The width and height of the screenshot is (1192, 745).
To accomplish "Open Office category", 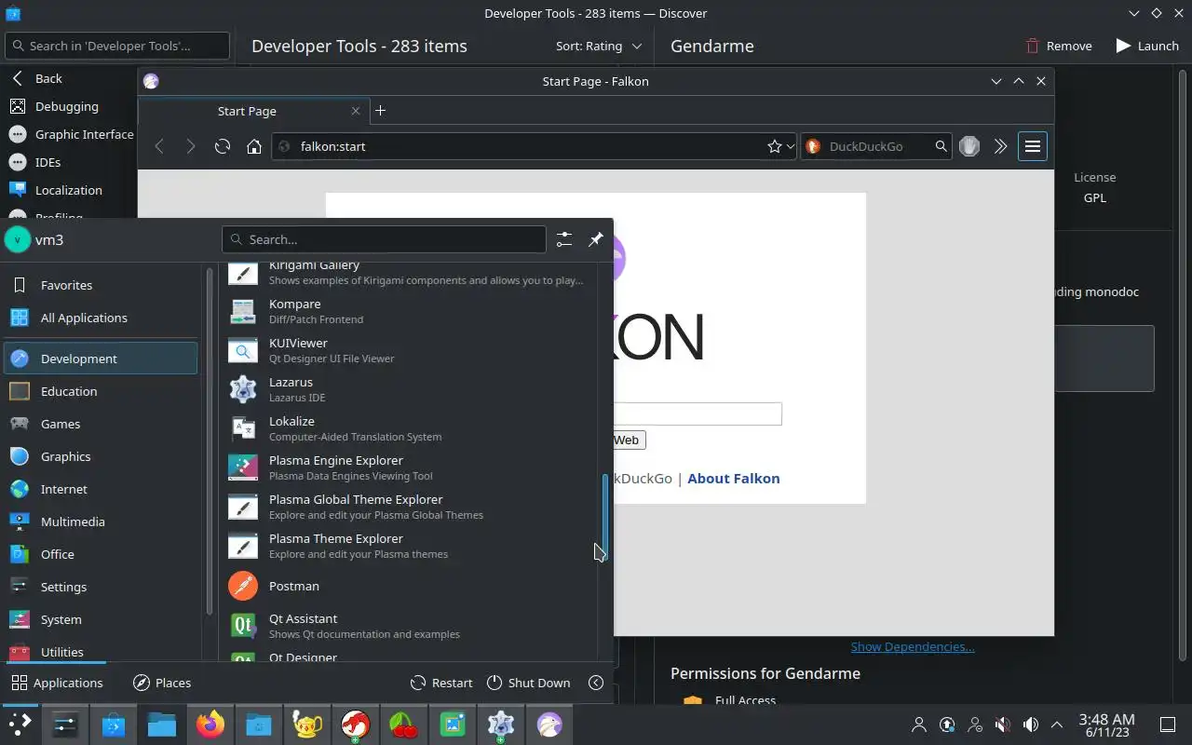I will (x=101, y=554).
